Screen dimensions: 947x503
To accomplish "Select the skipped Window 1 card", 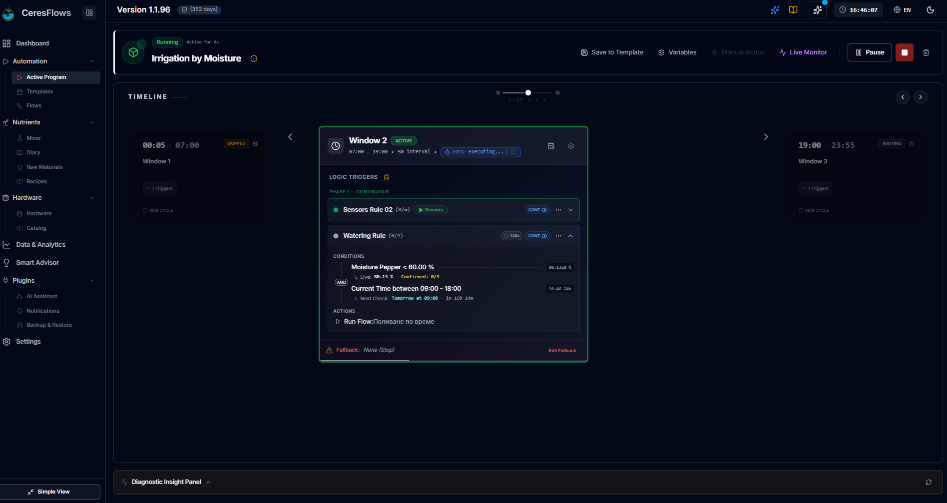I will coord(200,176).
